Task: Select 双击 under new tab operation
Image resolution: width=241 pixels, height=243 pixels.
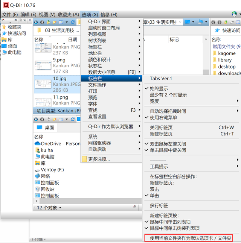Action: pyautogui.click(x=154, y=189)
